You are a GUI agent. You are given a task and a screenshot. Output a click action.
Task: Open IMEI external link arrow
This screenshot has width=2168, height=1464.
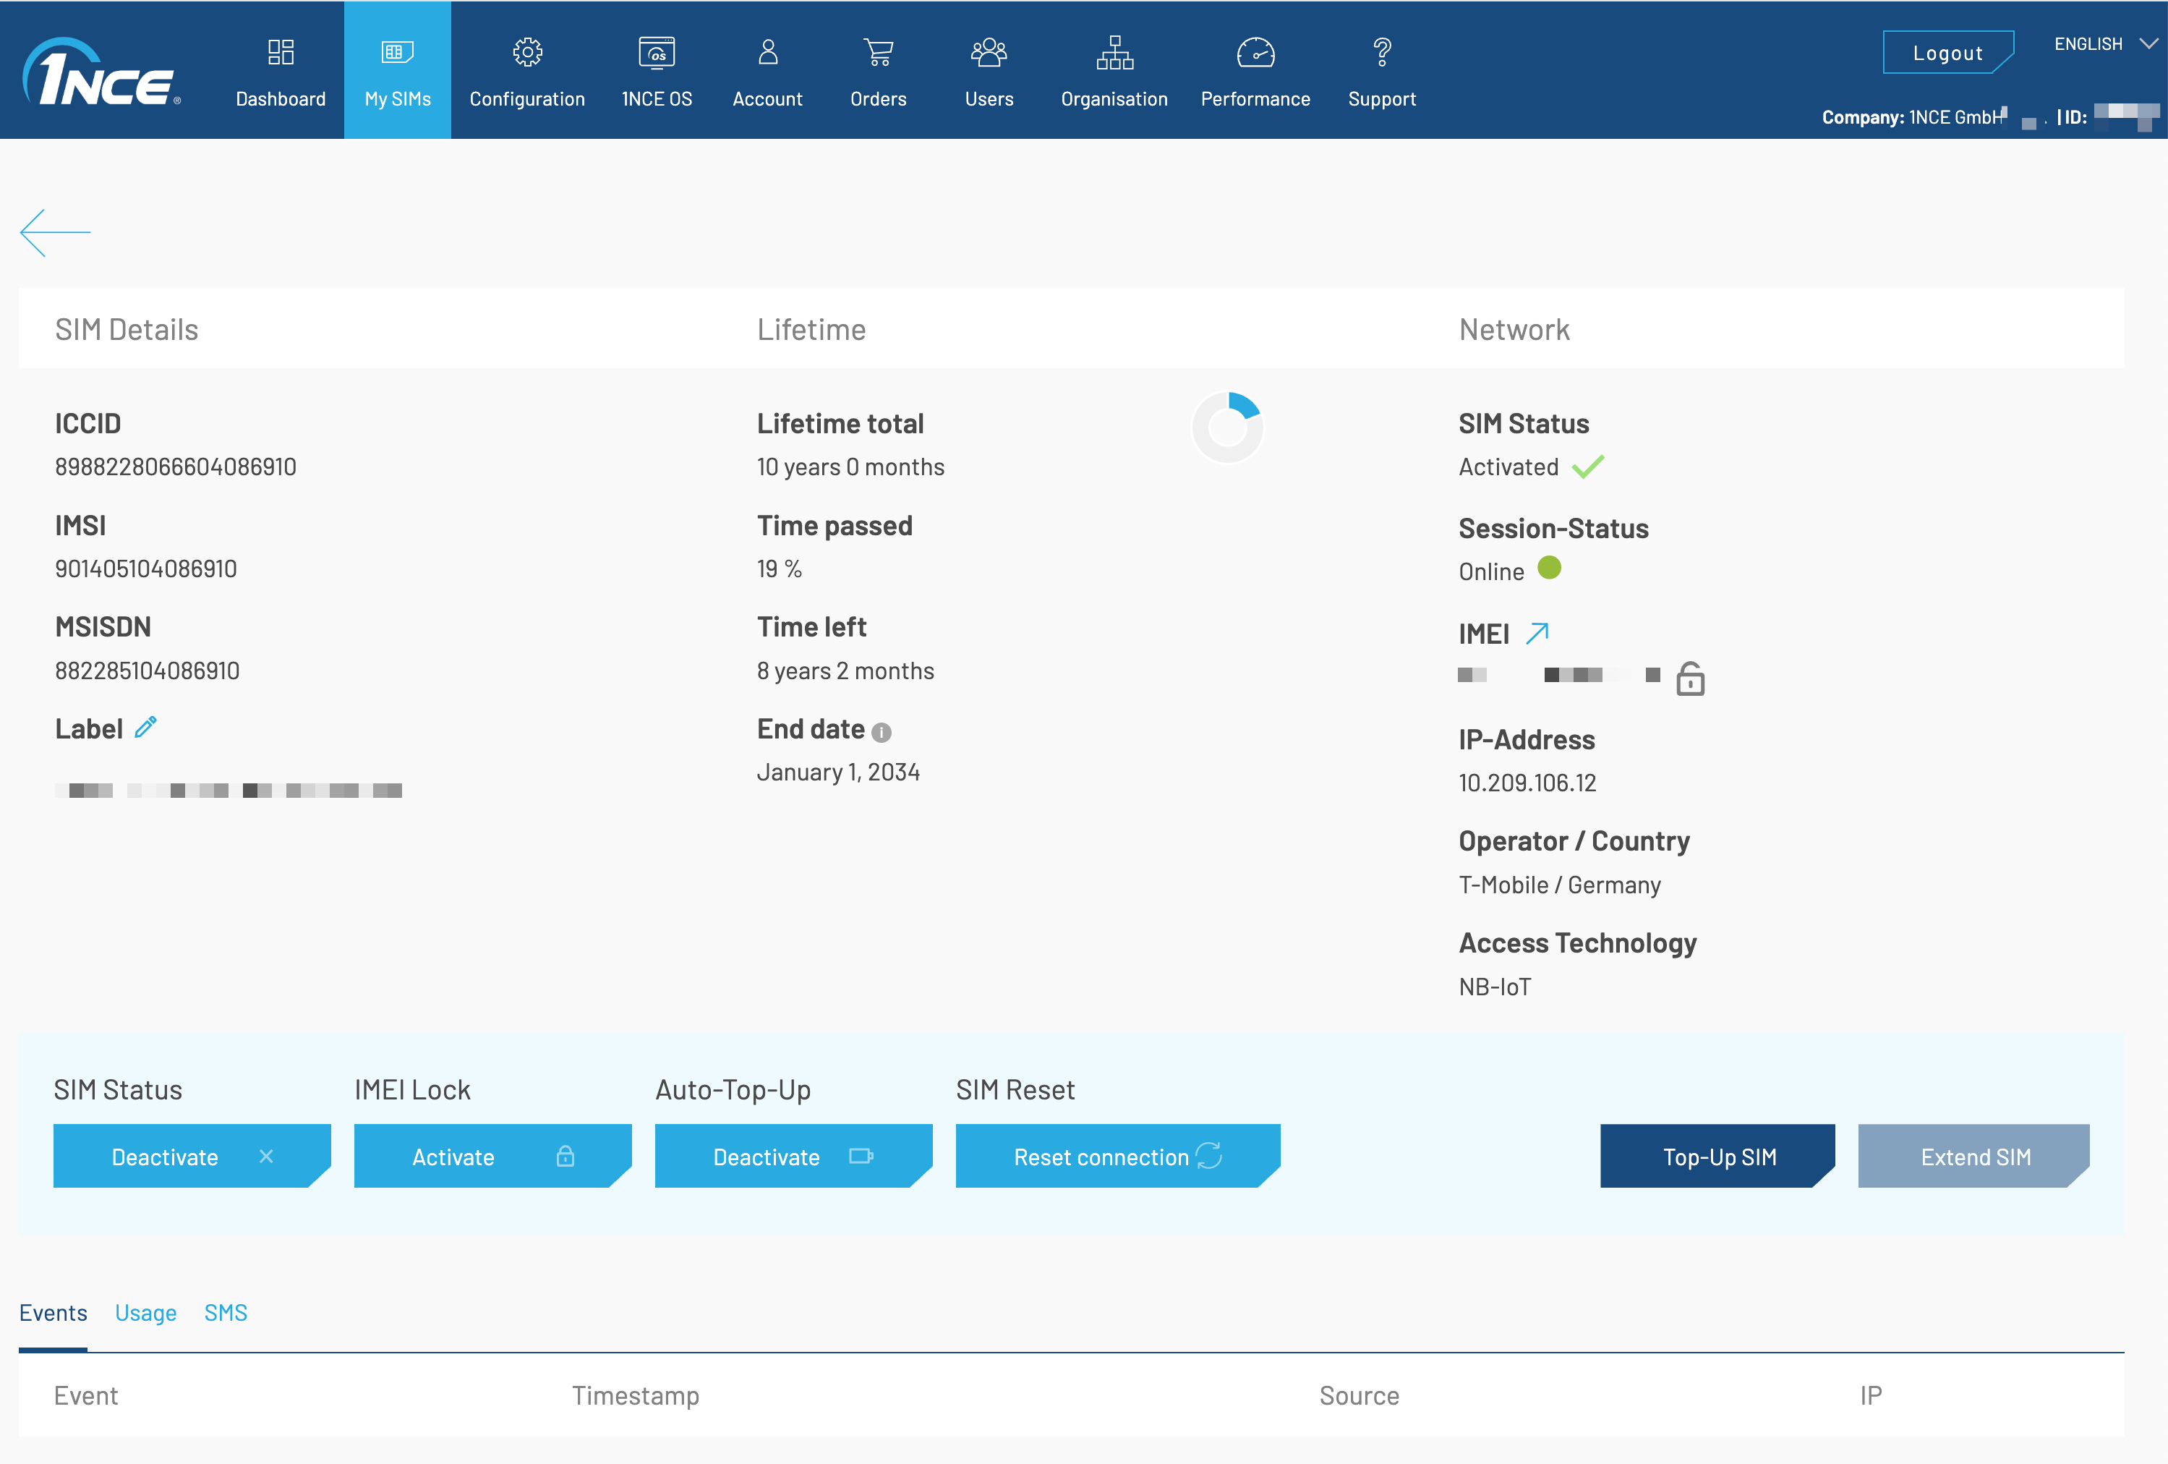[x=1537, y=633]
